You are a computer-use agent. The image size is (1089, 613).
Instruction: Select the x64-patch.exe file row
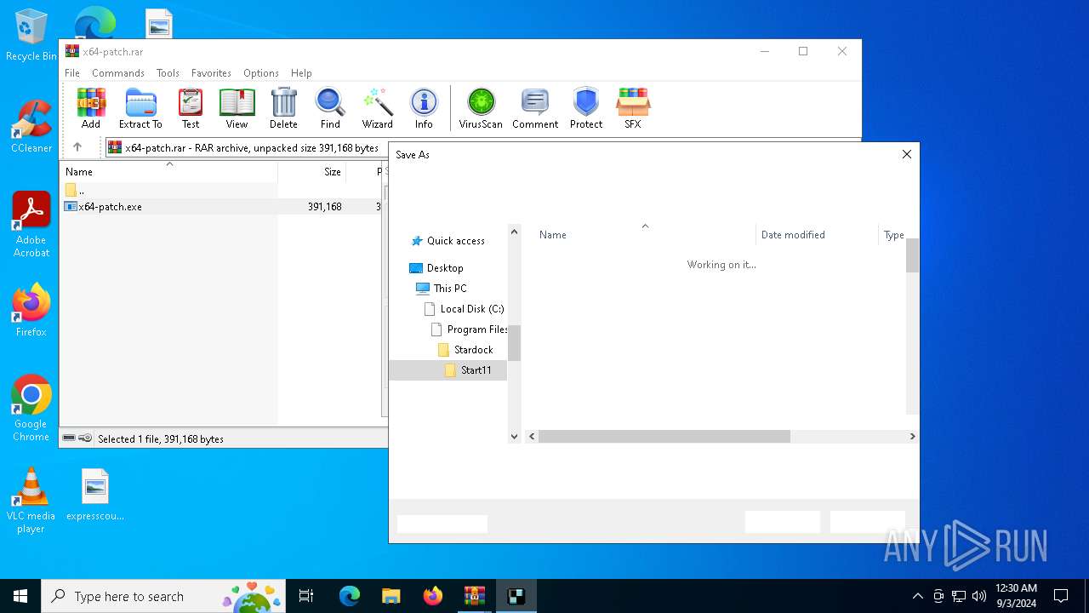(x=221, y=207)
